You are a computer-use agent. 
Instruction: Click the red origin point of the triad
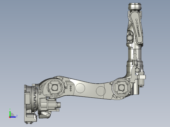(x=10, y=117)
